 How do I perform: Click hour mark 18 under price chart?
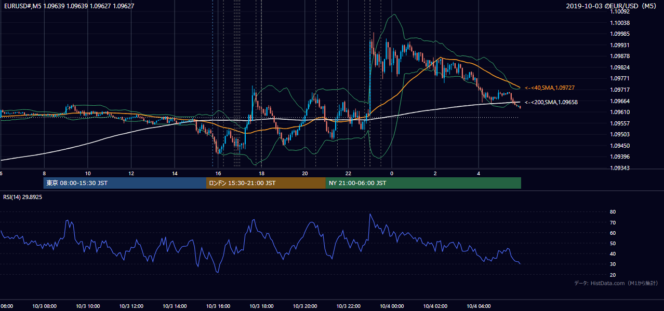[261, 173]
